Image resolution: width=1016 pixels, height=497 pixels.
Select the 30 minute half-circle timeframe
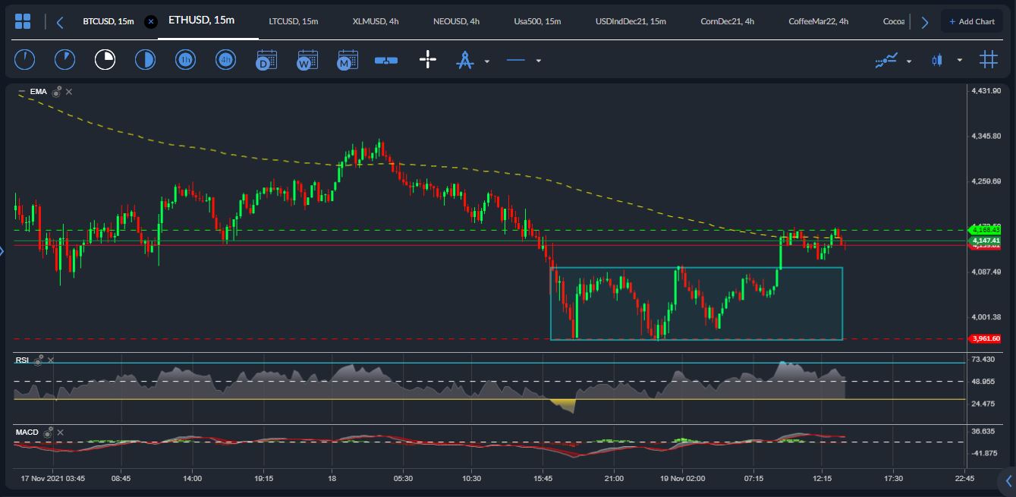145,60
